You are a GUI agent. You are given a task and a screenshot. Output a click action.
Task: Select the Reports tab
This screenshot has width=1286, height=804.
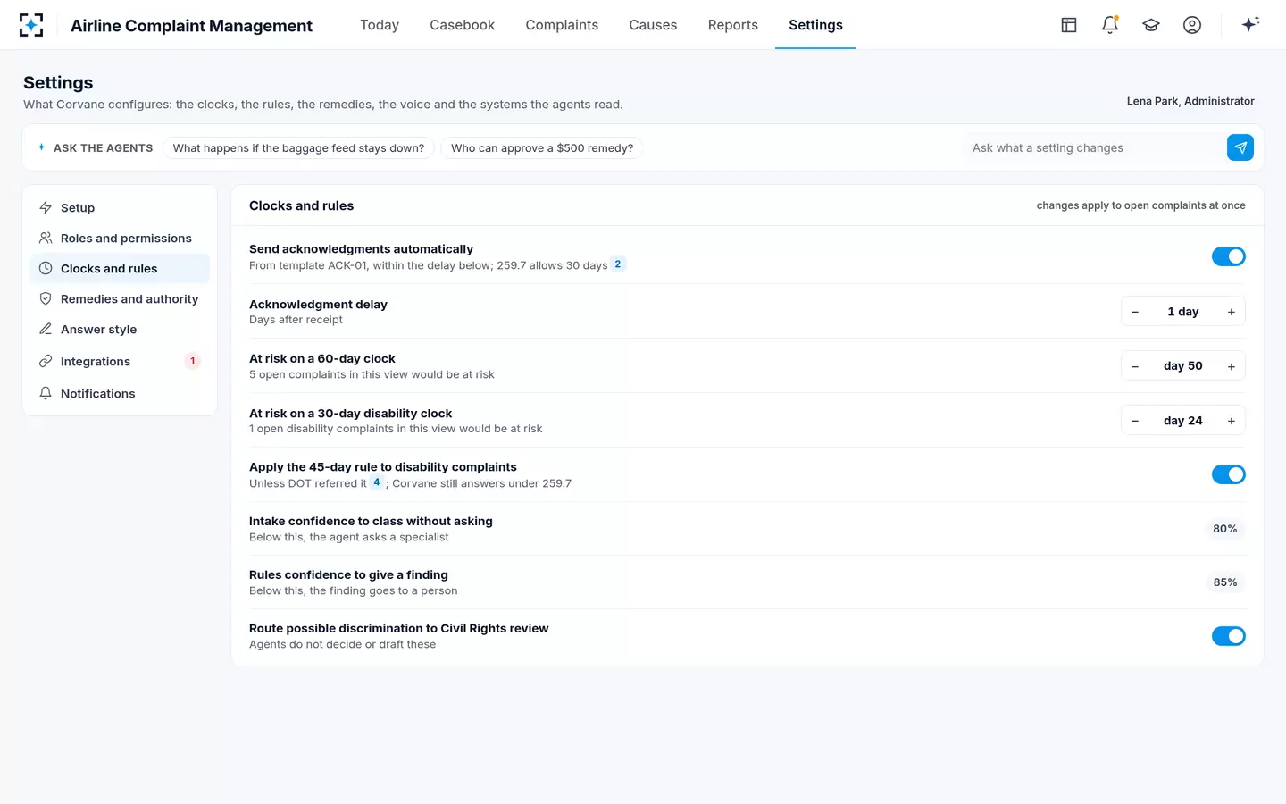pos(733,25)
